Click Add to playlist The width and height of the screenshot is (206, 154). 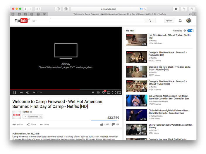18,124
